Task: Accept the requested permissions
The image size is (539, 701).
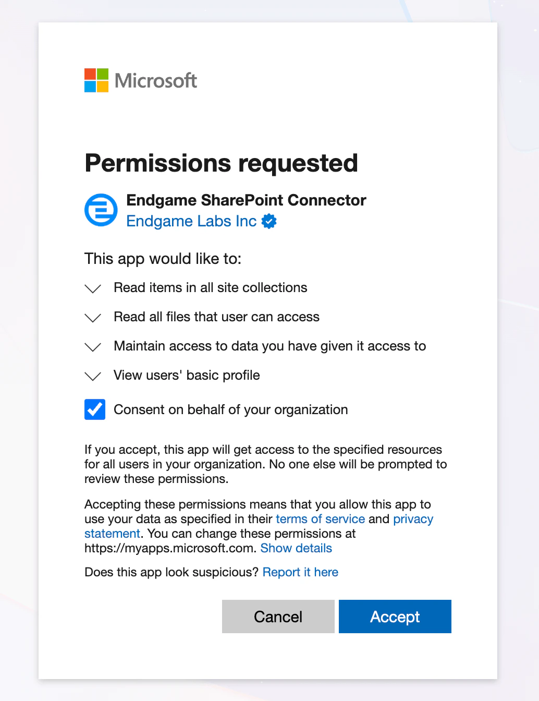Action: coord(395,617)
